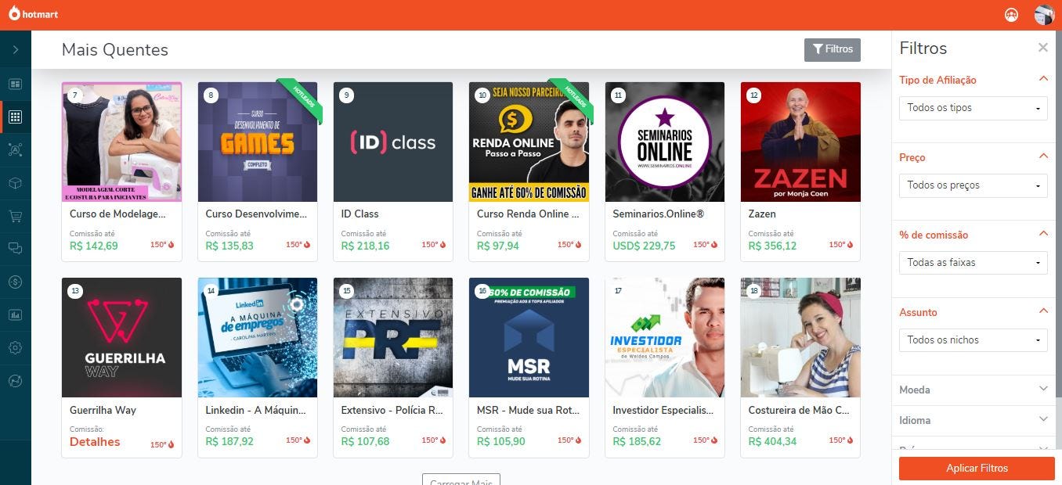The image size is (1062, 485).
Task: Open the Todos os preços dropdown
Action: [973, 185]
